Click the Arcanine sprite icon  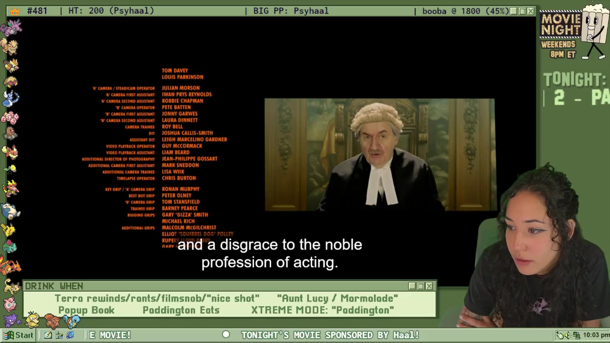(x=10, y=46)
